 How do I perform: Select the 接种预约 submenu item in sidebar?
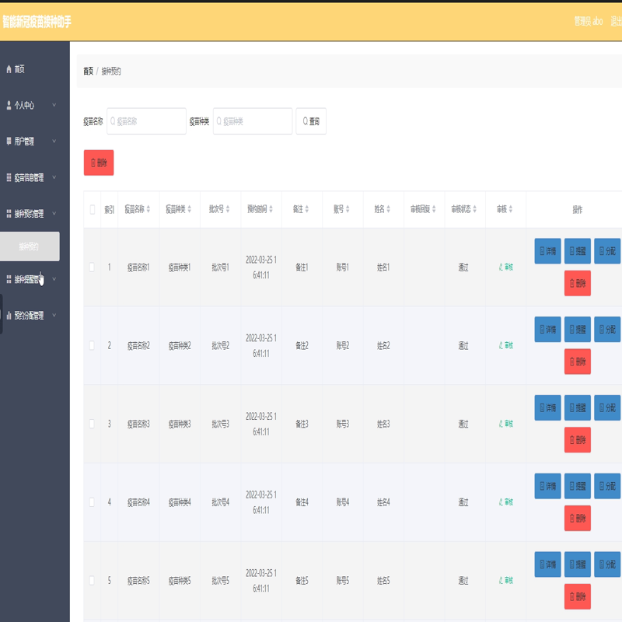(x=30, y=246)
